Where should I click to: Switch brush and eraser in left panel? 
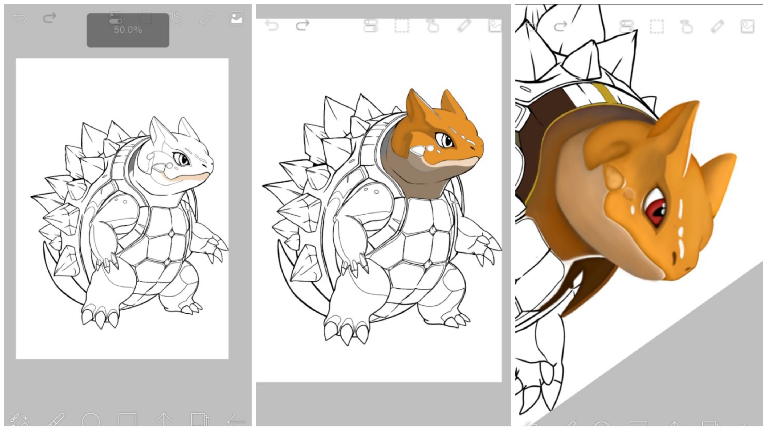coord(19,420)
